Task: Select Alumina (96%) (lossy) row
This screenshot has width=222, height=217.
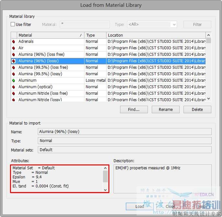Action: point(108,61)
